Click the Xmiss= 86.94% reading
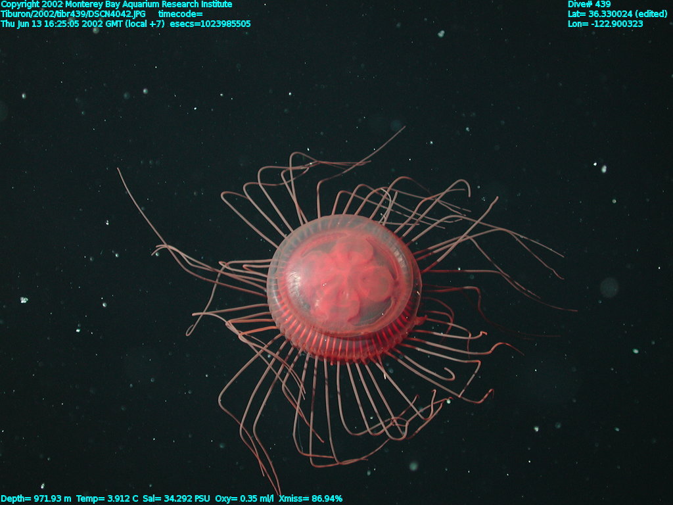The image size is (673, 505). (x=310, y=499)
